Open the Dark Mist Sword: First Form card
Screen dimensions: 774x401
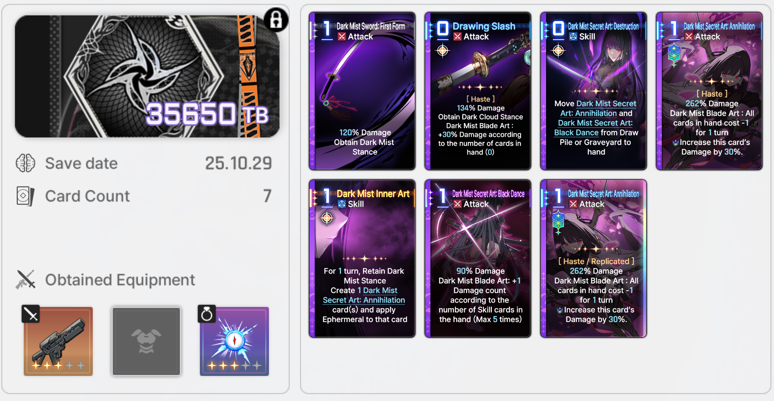click(x=362, y=91)
